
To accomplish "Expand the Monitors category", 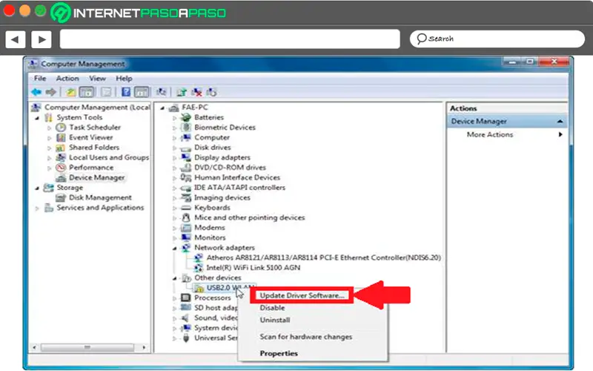I will pos(174,238).
